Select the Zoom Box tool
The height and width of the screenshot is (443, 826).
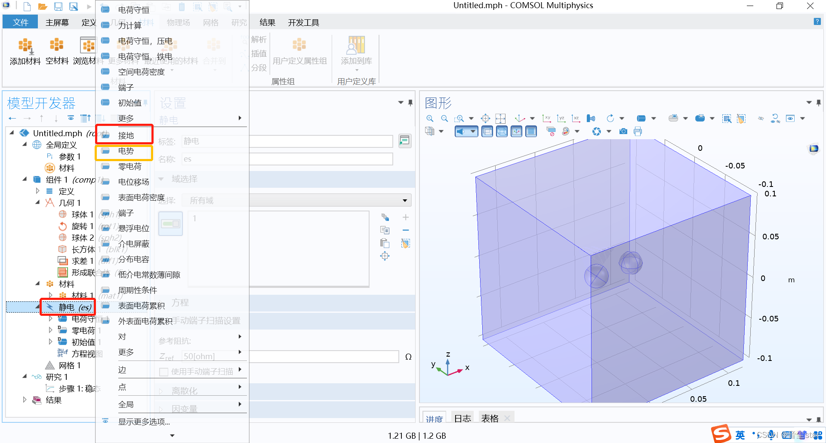point(460,119)
